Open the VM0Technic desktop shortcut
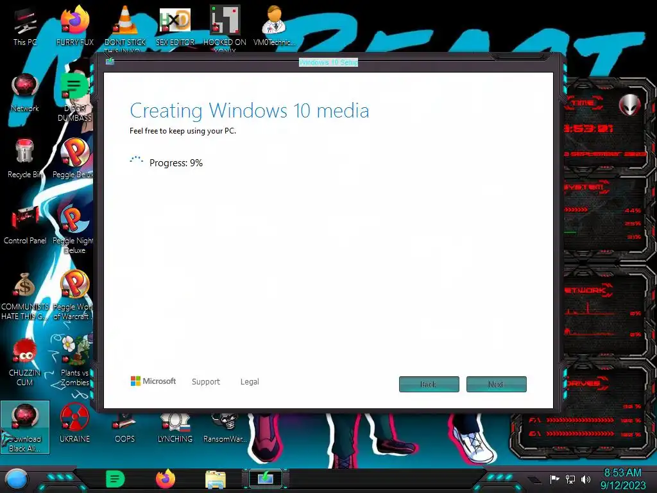 pos(275,26)
